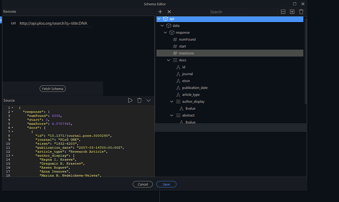Select the docs tree row label
339x202 pixels.
point(182,60)
